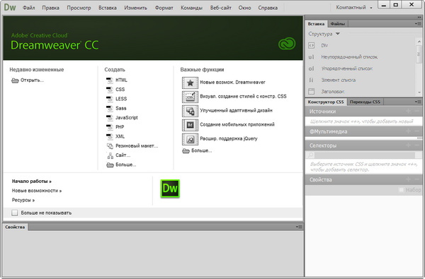425x279 pixels.
Task: Click the HTML document icon
Action: pyautogui.click(x=110, y=80)
